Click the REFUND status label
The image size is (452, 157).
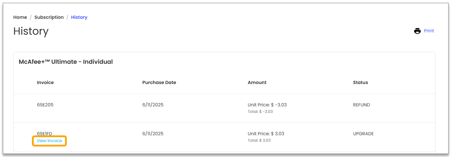(x=361, y=105)
